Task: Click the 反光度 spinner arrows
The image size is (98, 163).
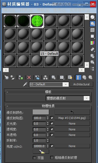Action: (x=48, y=124)
